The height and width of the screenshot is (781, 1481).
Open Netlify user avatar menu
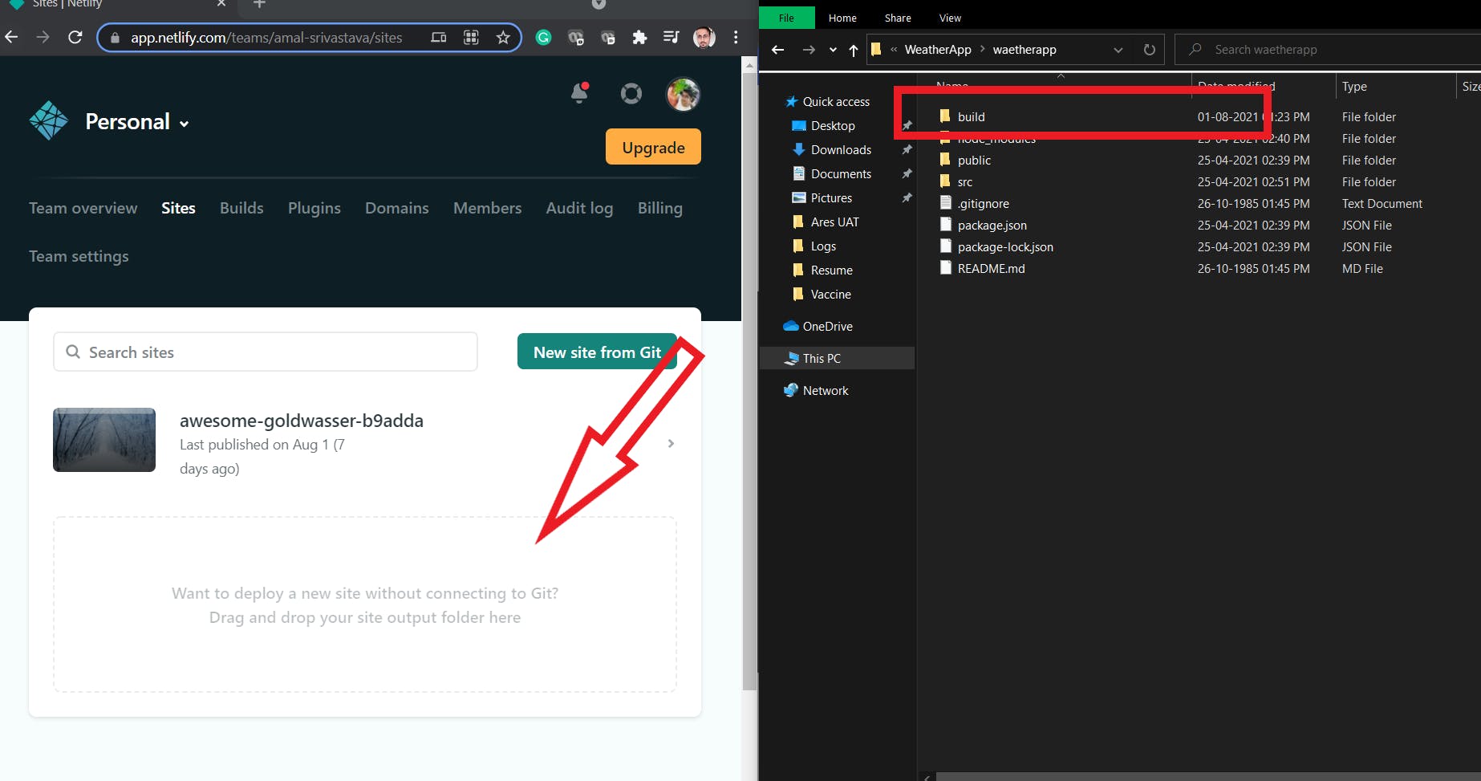pyautogui.click(x=684, y=94)
